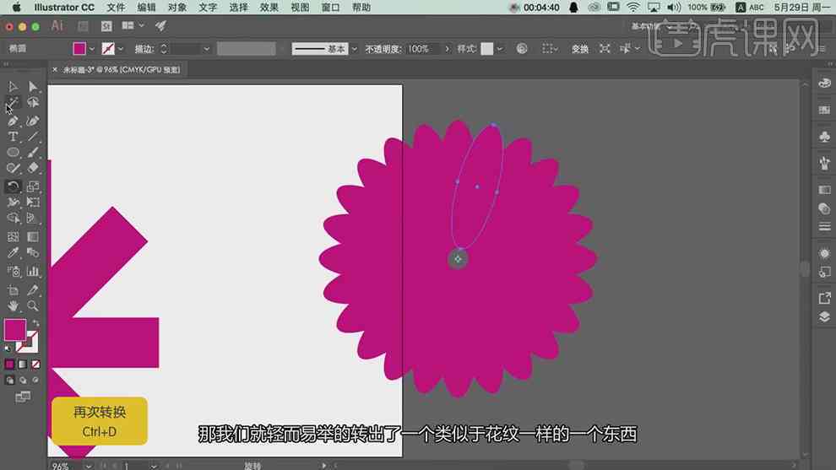This screenshot has height=470, width=836.
Task: Open the 效果 menu
Action: pos(269,8)
